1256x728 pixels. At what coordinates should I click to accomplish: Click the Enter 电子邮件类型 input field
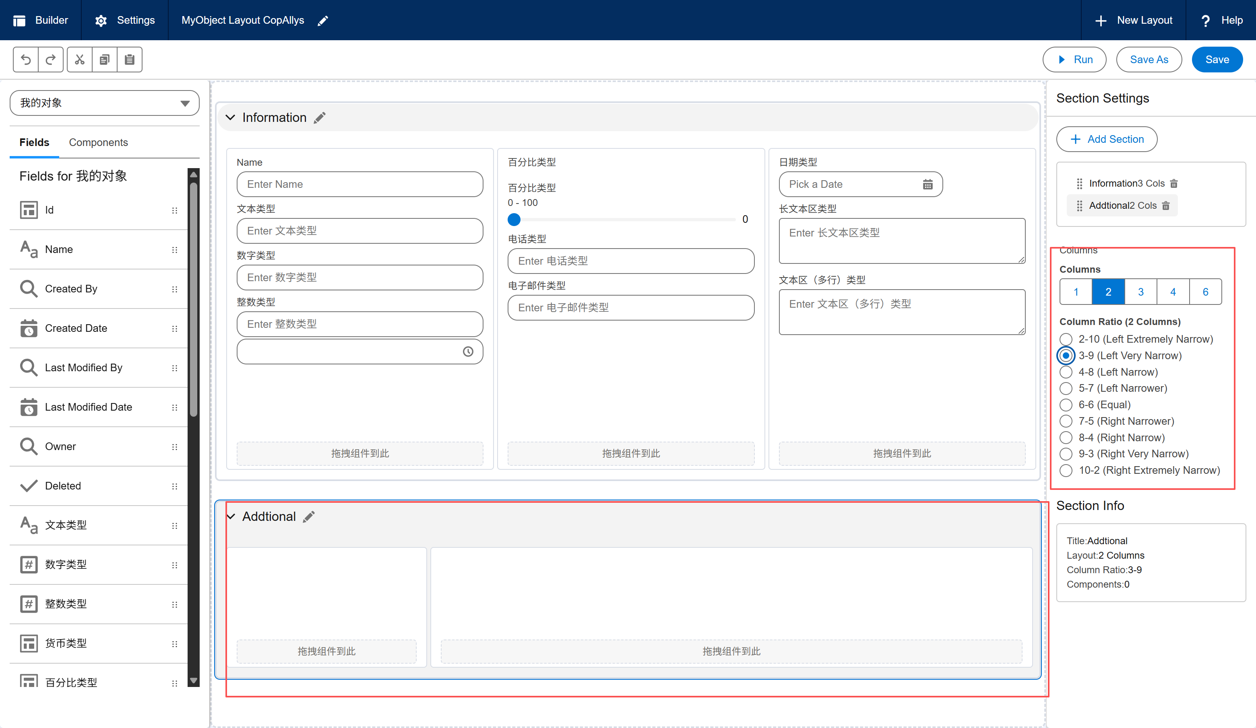(631, 308)
